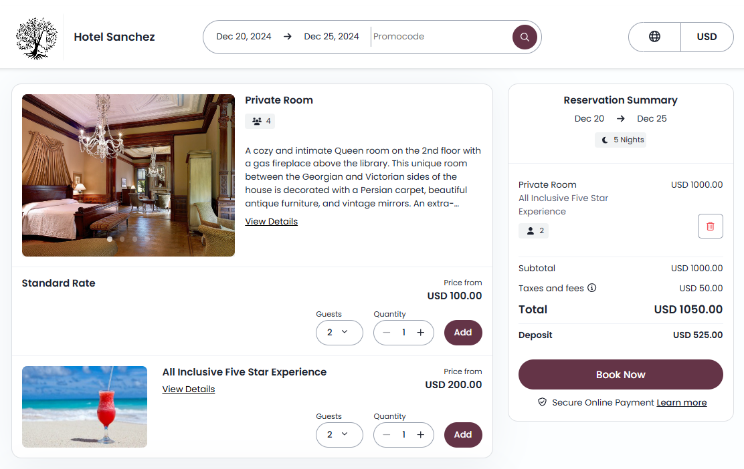
Task: Increase Standard Rate quantity with plus
Action: (x=421, y=333)
